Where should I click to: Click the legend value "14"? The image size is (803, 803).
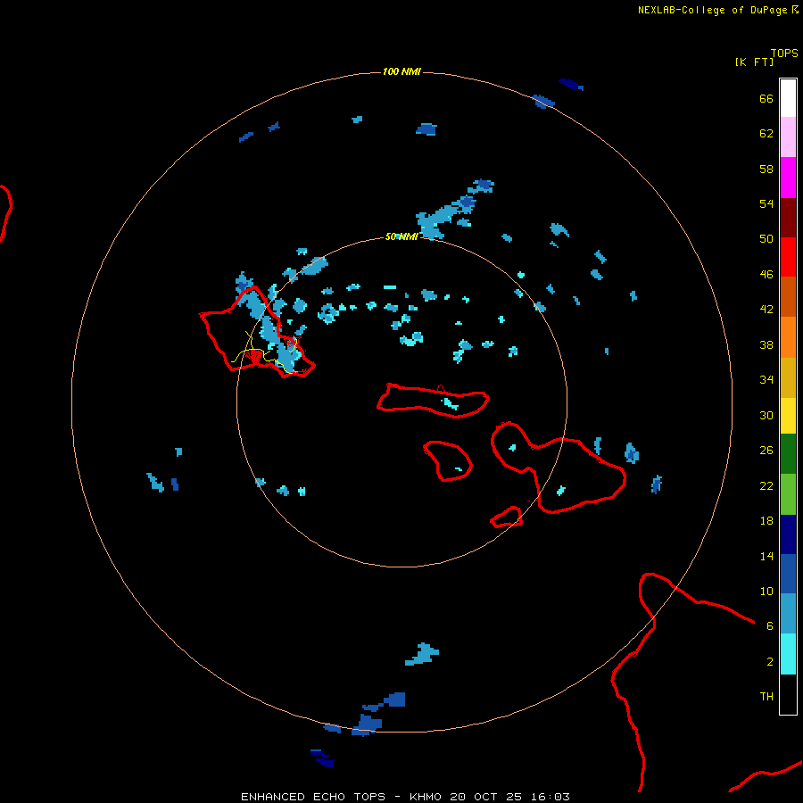tap(766, 556)
